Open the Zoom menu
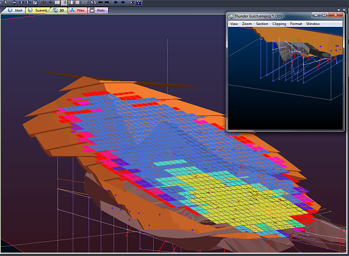The width and height of the screenshot is (349, 256). coord(247,24)
